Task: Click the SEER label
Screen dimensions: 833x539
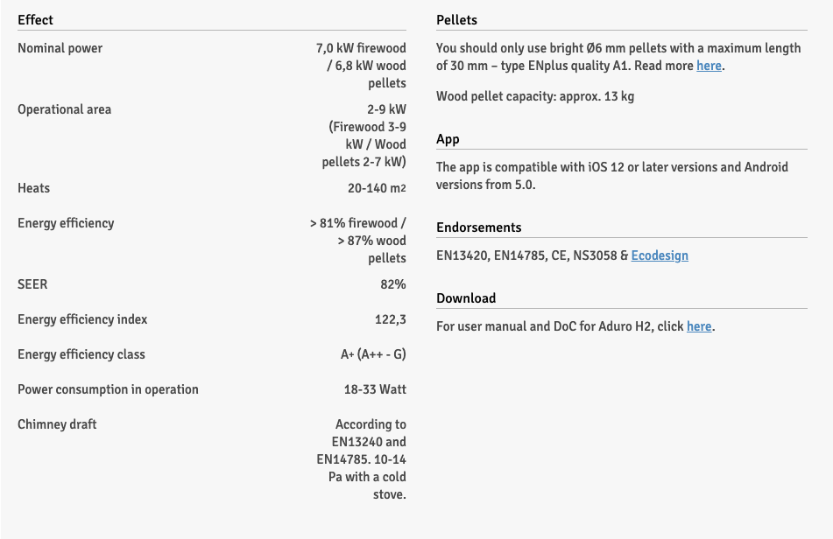Action: click(x=32, y=284)
